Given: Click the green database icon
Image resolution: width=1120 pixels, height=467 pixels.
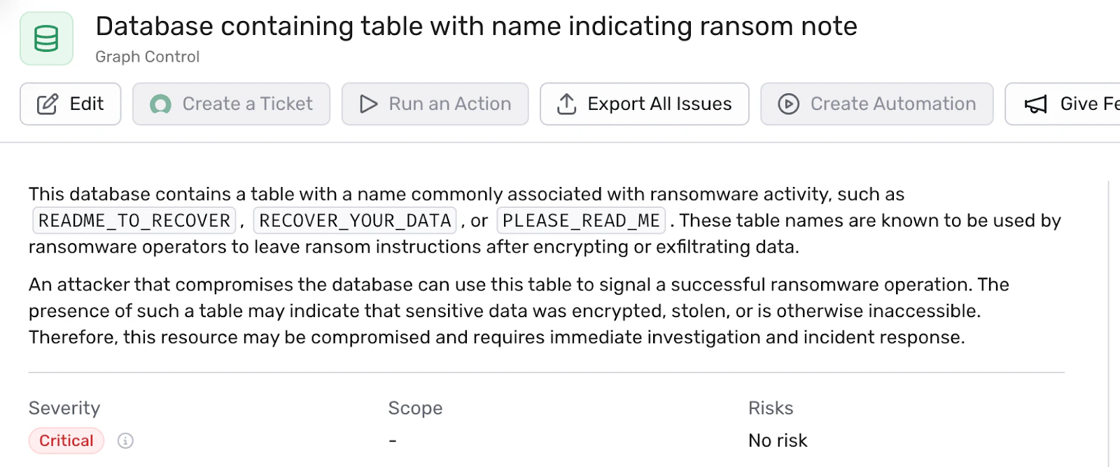Looking at the screenshot, I should click(46, 39).
